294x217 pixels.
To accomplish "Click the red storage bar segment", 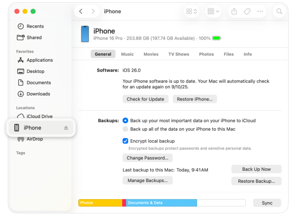I will click(x=124, y=203).
